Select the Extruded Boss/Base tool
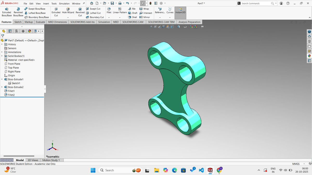Viewport: 312px width, 175px height. tap(6, 12)
